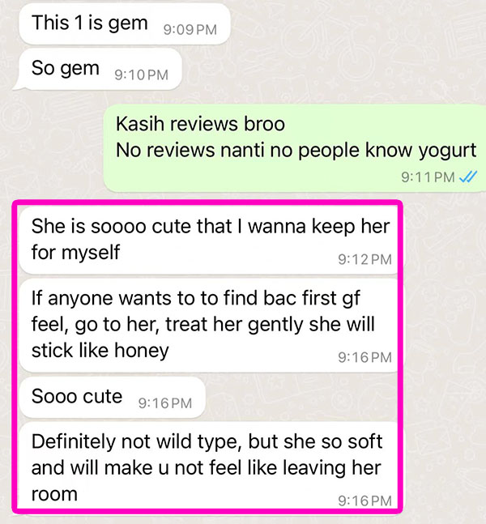Tap the word "room" in last message

(54, 494)
